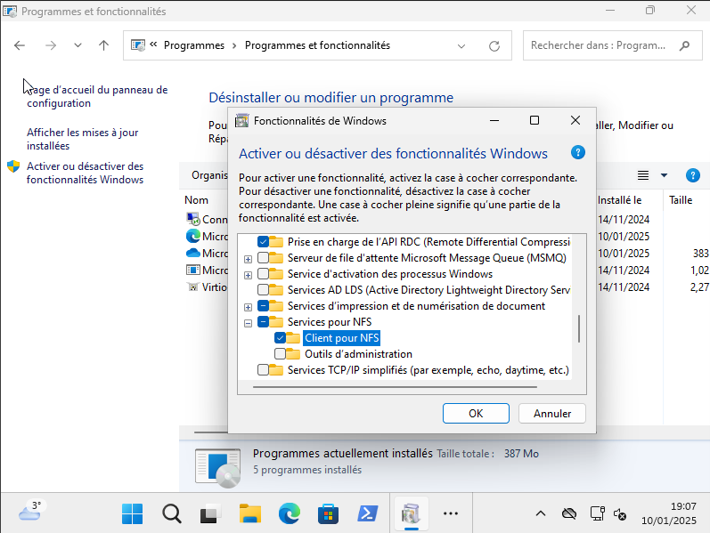Open Microsoft Store from taskbar
Screen dimensions: 710x533
(x=329, y=513)
